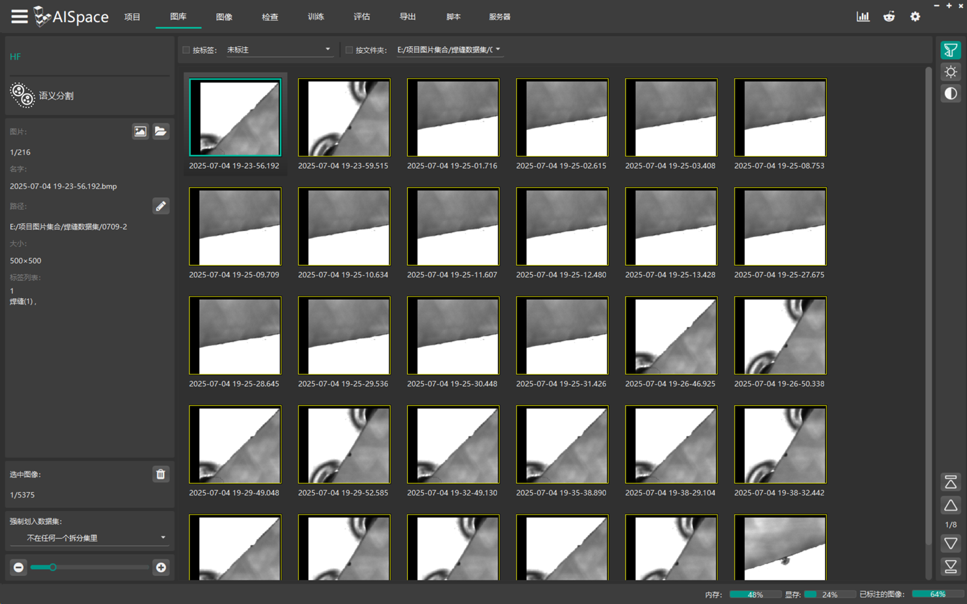Screen dimensions: 967x604
Task: Click the open folder icon
Action: point(160,131)
